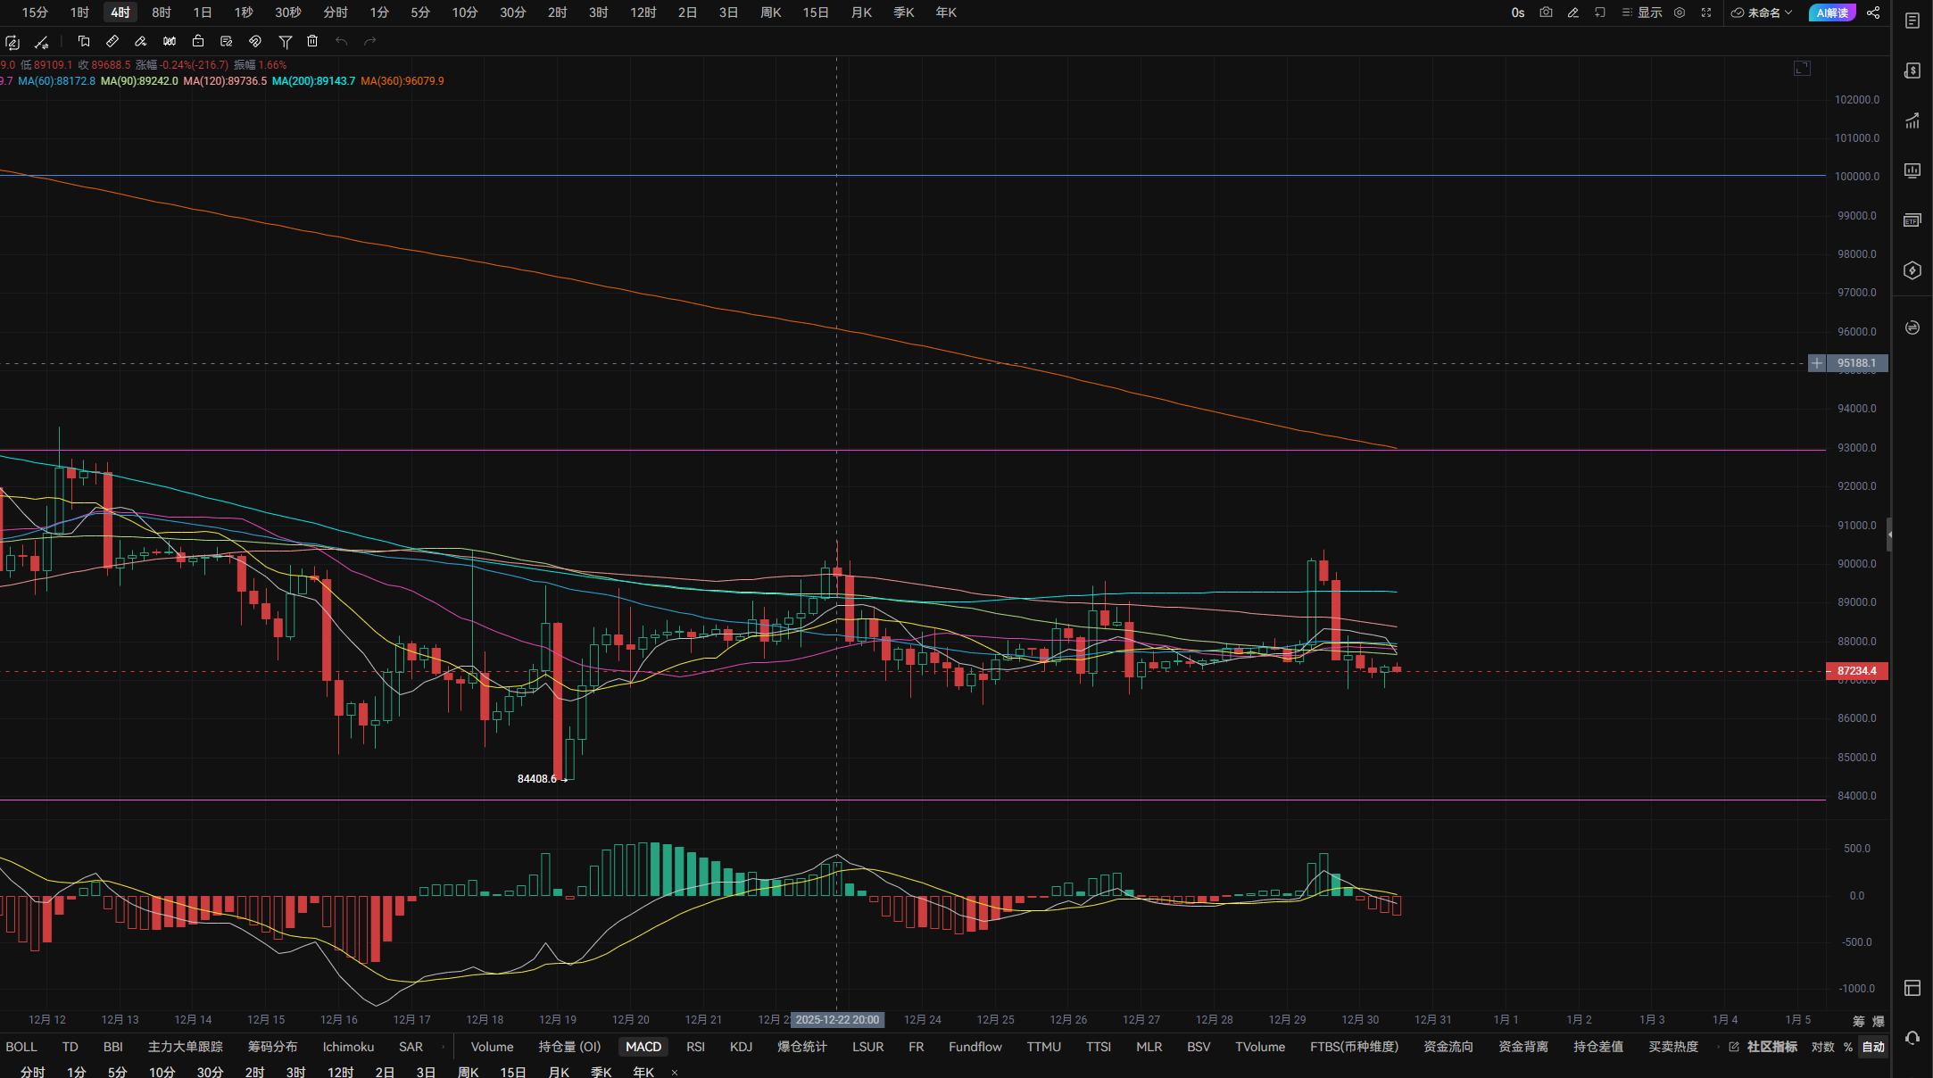Click the fullscreen expand icon
The height and width of the screenshot is (1078, 1933).
[1705, 12]
